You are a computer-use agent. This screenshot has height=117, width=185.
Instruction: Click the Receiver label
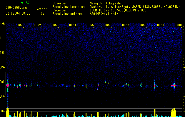60,10
